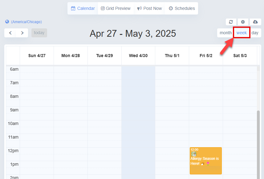Image resolution: width=264 pixels, height=179 pixels.
Task: Click the 12:00 time on the event
Action: [194, 149]
